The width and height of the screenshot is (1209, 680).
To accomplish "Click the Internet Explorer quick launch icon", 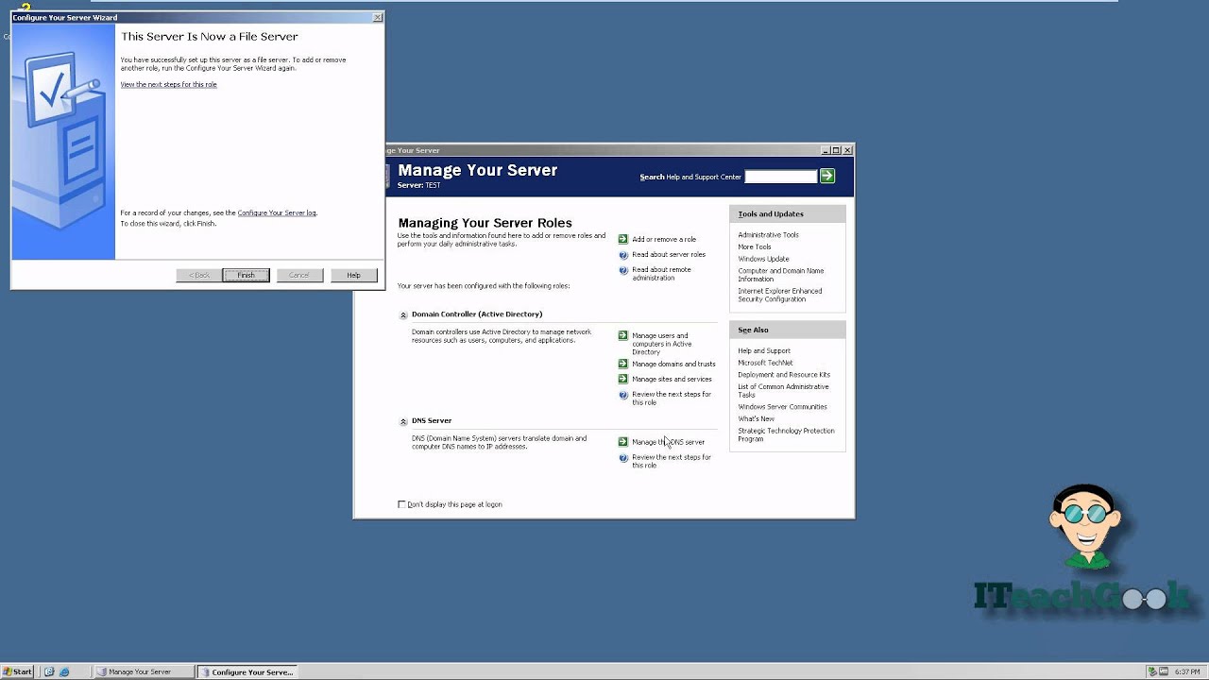I will [64, 671].
